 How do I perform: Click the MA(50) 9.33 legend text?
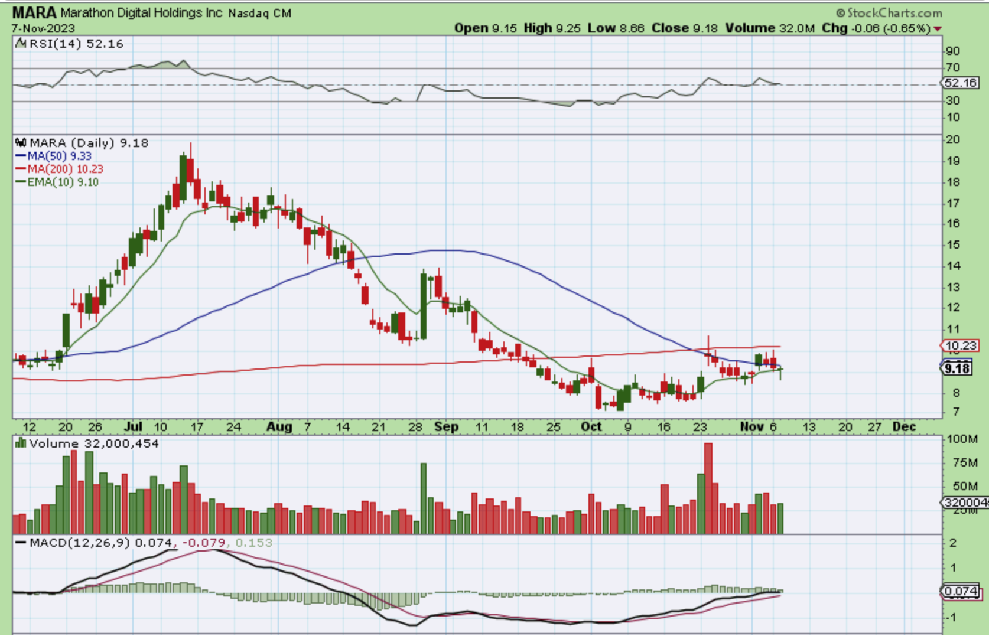pyautogui.click(x=59, y=156)
